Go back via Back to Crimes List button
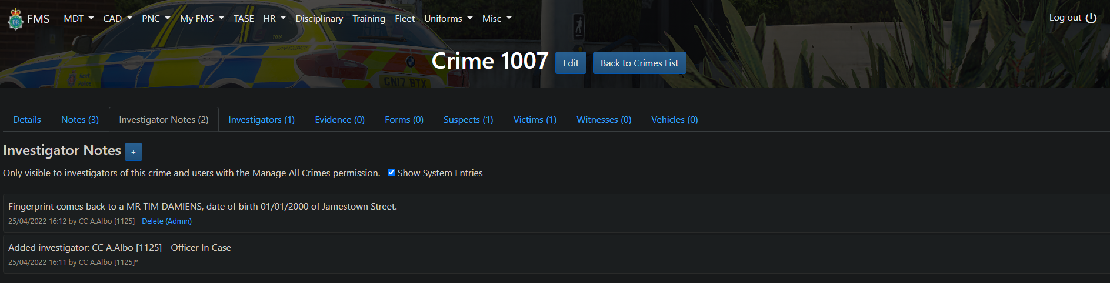Screen dimensions: 1110x283 point(639,63)
